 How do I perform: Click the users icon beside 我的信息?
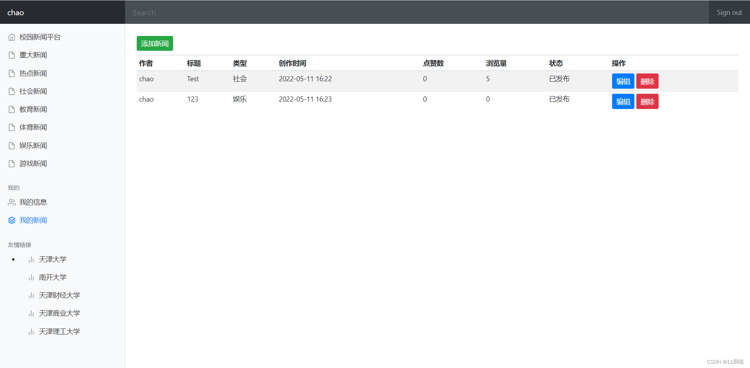click(x=12, y=202)
